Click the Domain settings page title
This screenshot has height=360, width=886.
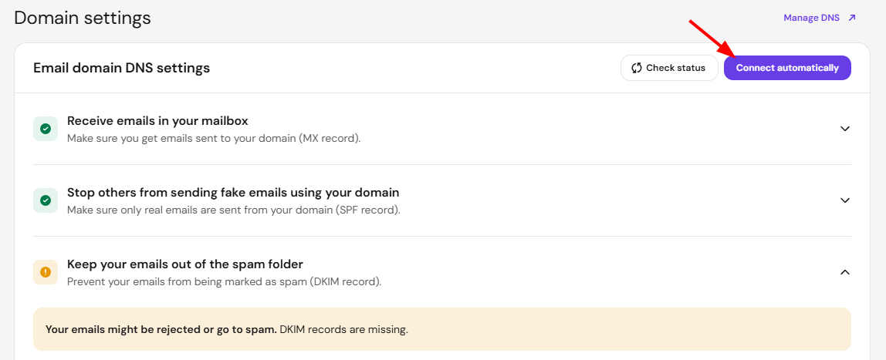click(83, 18)
